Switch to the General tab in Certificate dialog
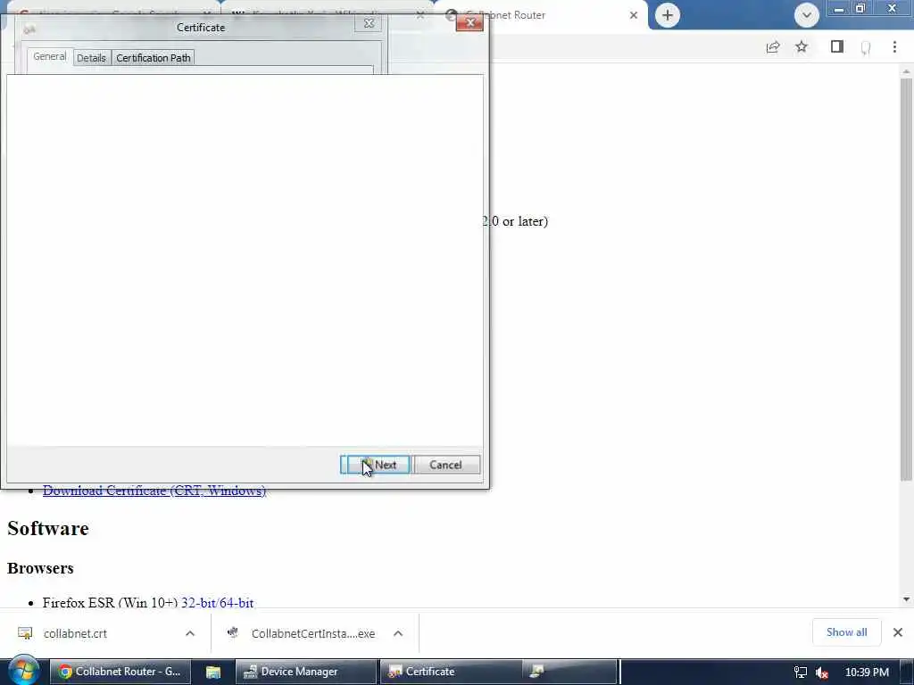Screen dimensions: 914x685 (x=50, y=57)
